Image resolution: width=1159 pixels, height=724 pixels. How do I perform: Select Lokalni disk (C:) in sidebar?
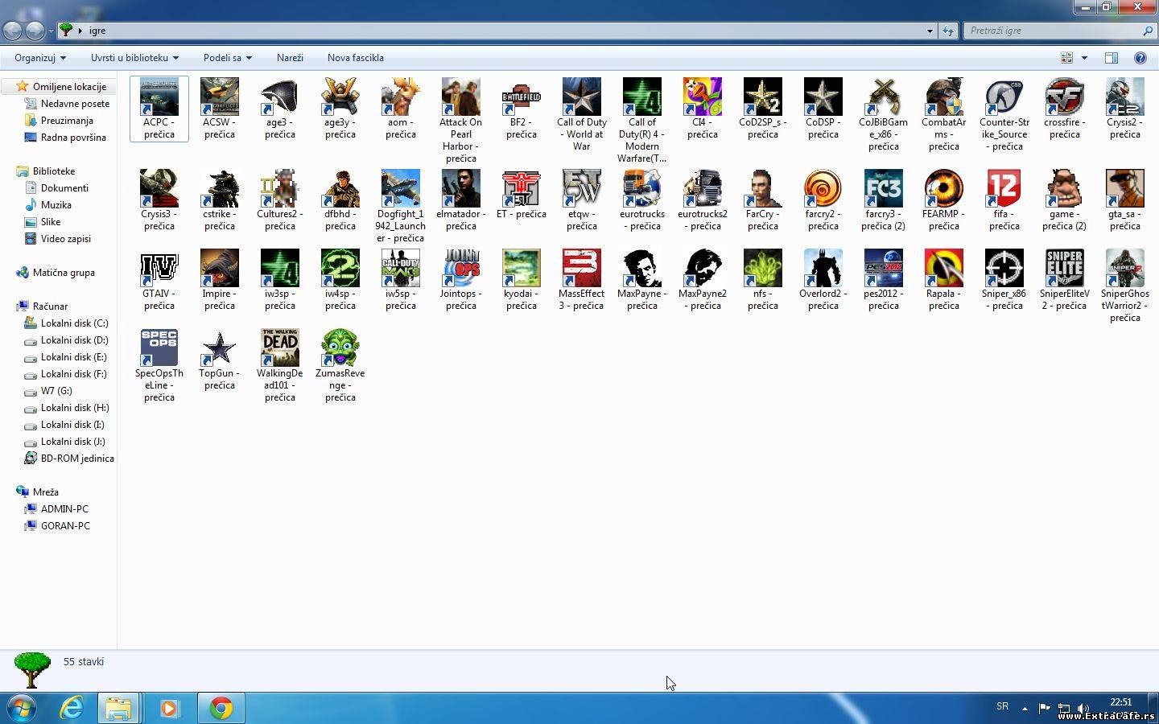[74, 323]
